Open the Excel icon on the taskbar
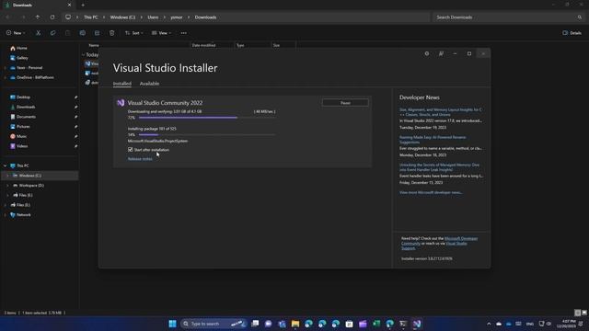The height and width of the screenshot is (331, 589). pyautogui.click(x=376, y=324)
